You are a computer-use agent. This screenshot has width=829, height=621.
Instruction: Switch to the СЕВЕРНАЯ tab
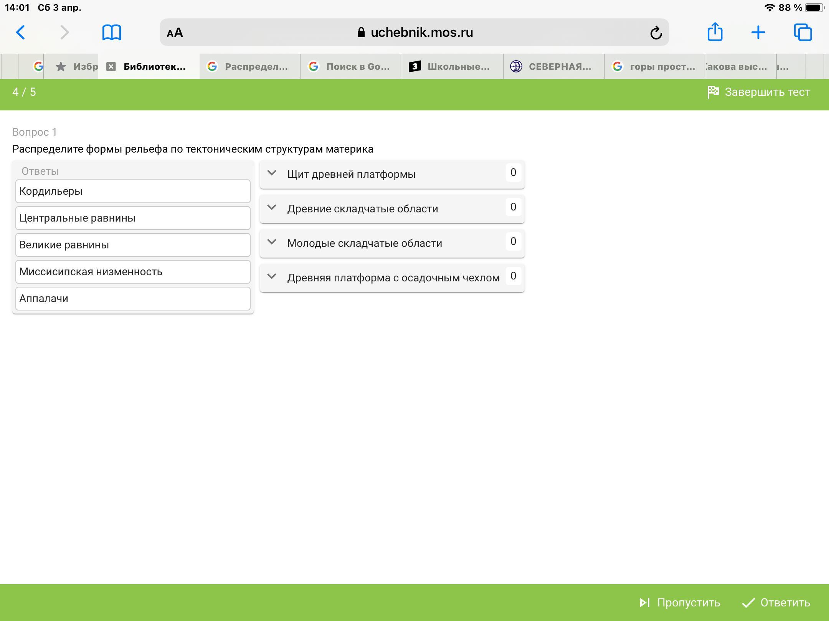553,67
